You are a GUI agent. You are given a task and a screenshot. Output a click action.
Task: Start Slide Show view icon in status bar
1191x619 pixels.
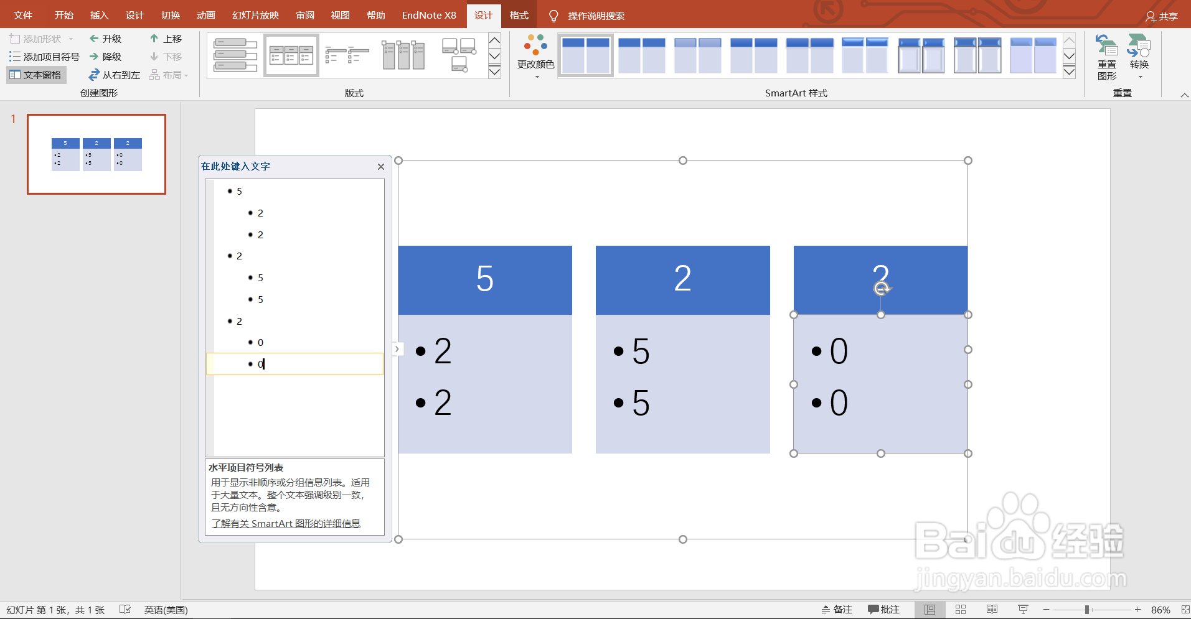[x=1023, y=610]
